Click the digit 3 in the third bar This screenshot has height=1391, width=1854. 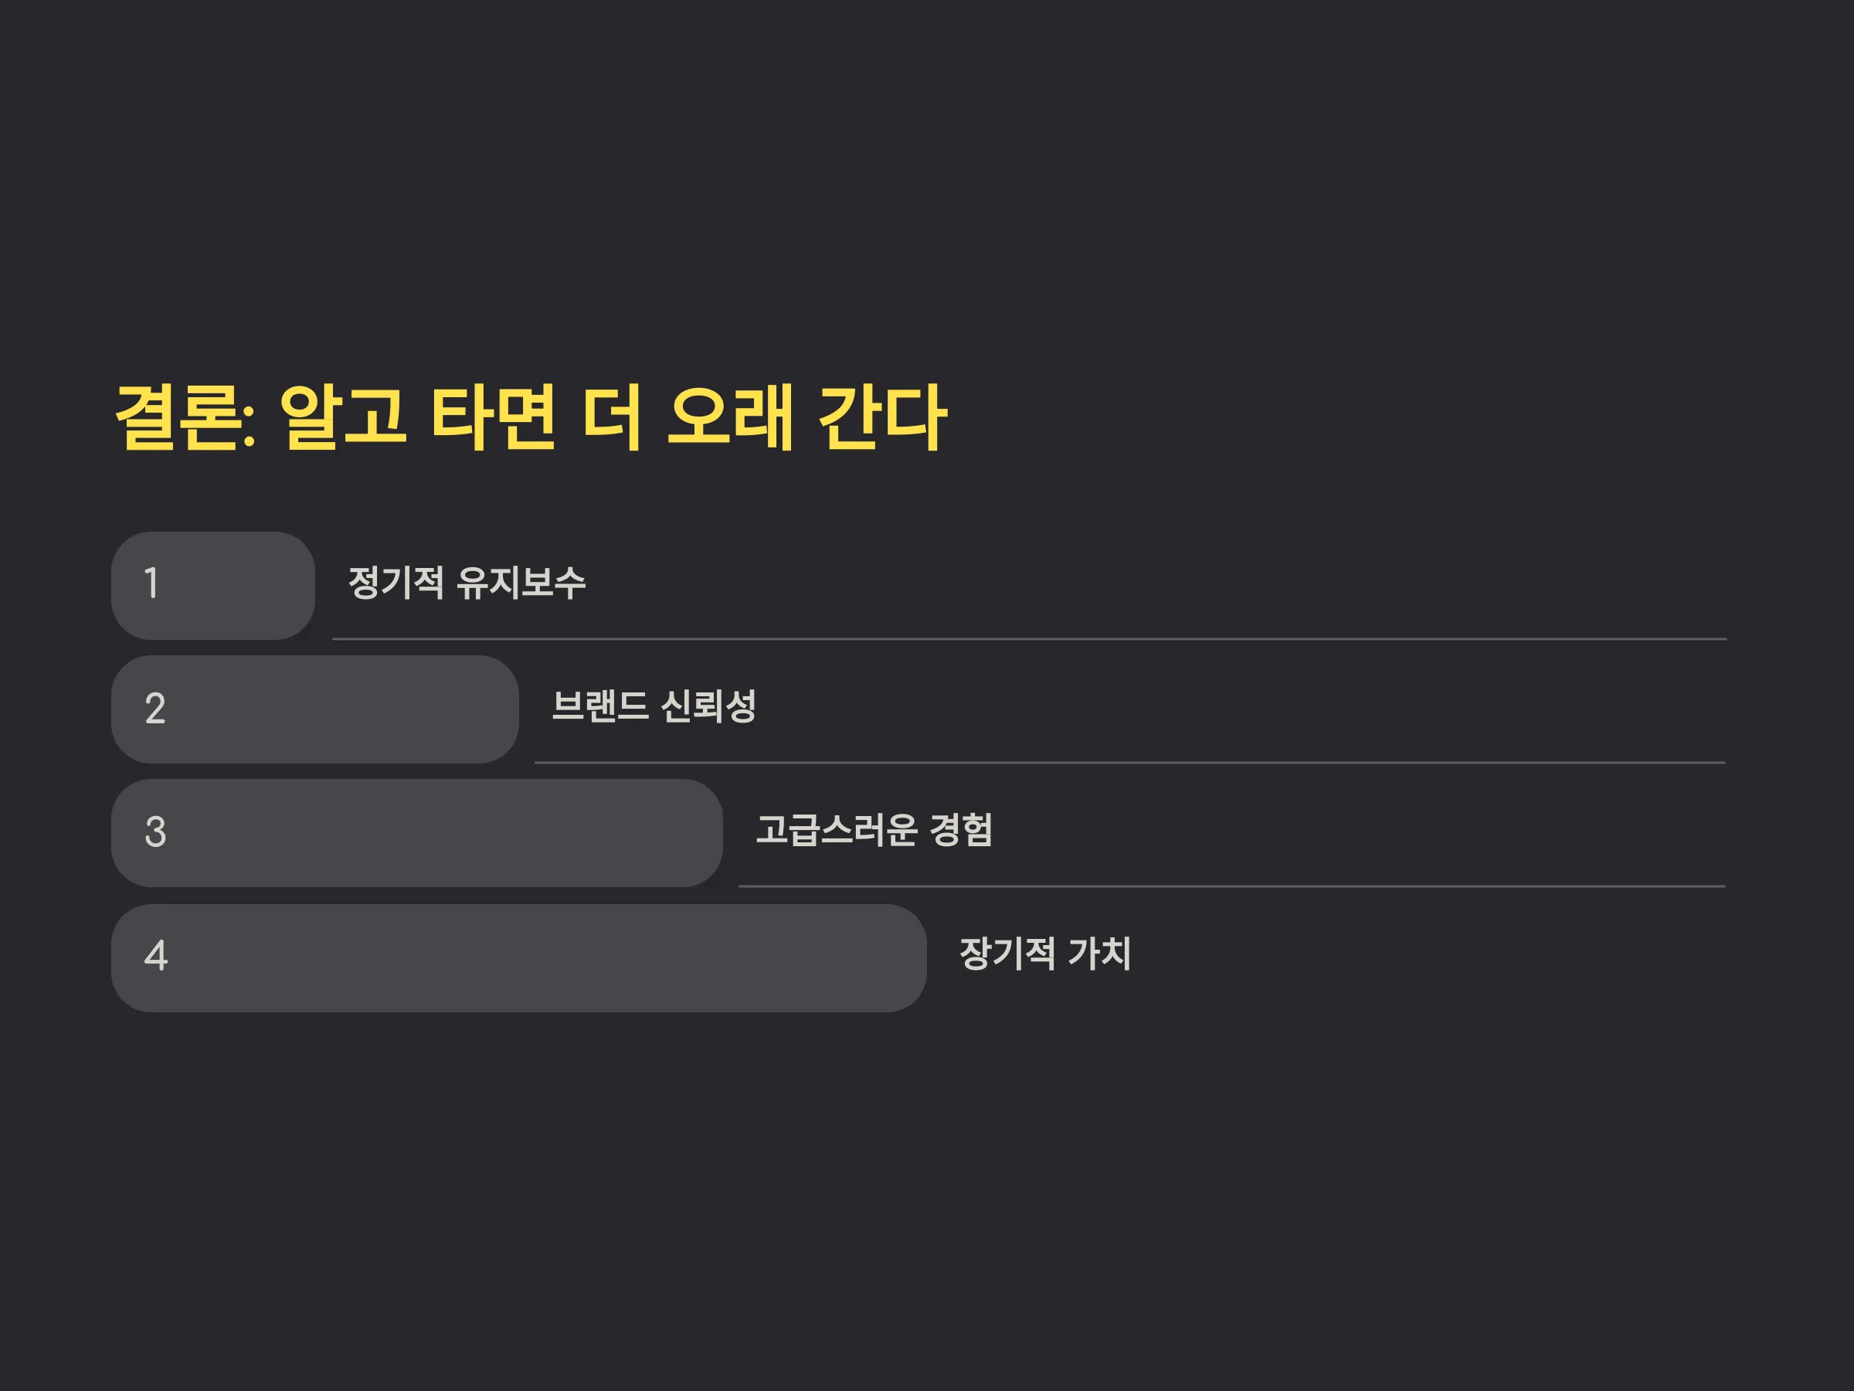click(155, 832)
